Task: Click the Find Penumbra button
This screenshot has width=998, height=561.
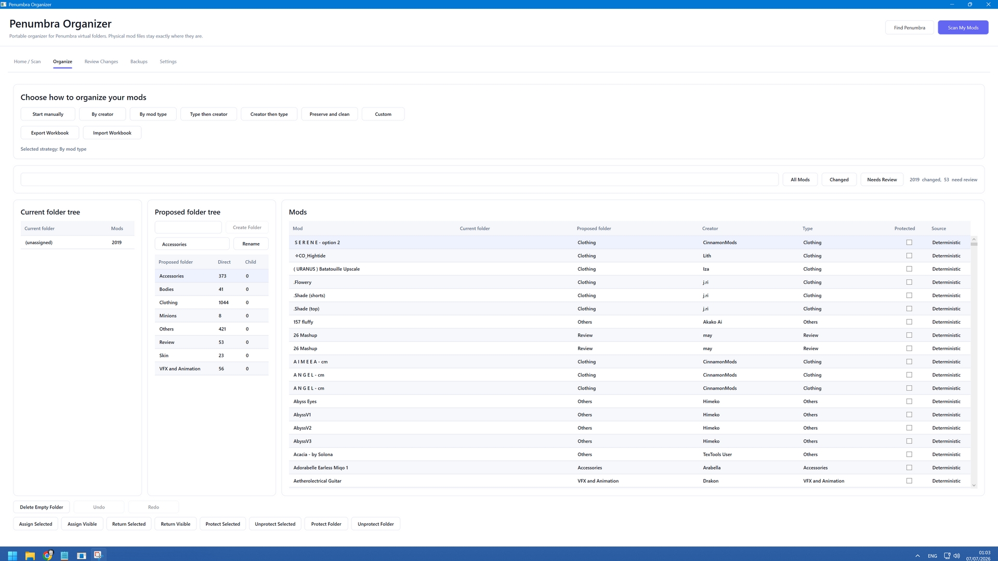Action: coord(909,28)
